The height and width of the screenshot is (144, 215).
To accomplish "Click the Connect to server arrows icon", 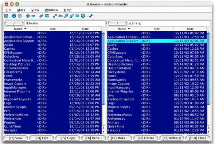I will coord(55,16).
